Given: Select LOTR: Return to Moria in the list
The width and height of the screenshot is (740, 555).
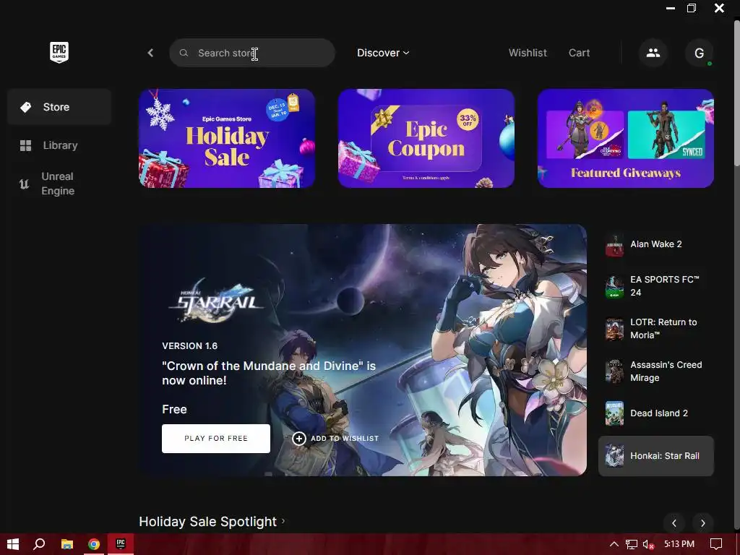Looking at the screenshot, I should click(x=656, y=329).
